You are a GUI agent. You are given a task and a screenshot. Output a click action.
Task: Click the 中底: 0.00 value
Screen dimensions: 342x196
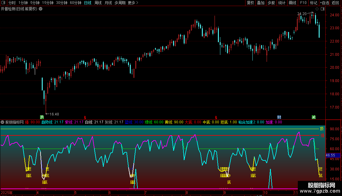(x=211, y=122)
